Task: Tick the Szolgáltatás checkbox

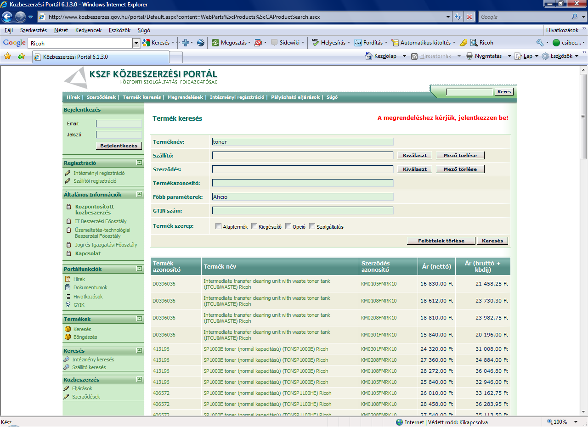Action: (312, 226)
